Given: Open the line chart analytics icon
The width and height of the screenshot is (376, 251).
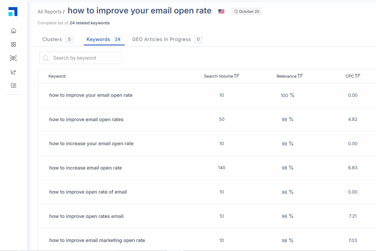Looking at the screenshot, I should coord(14,72).
